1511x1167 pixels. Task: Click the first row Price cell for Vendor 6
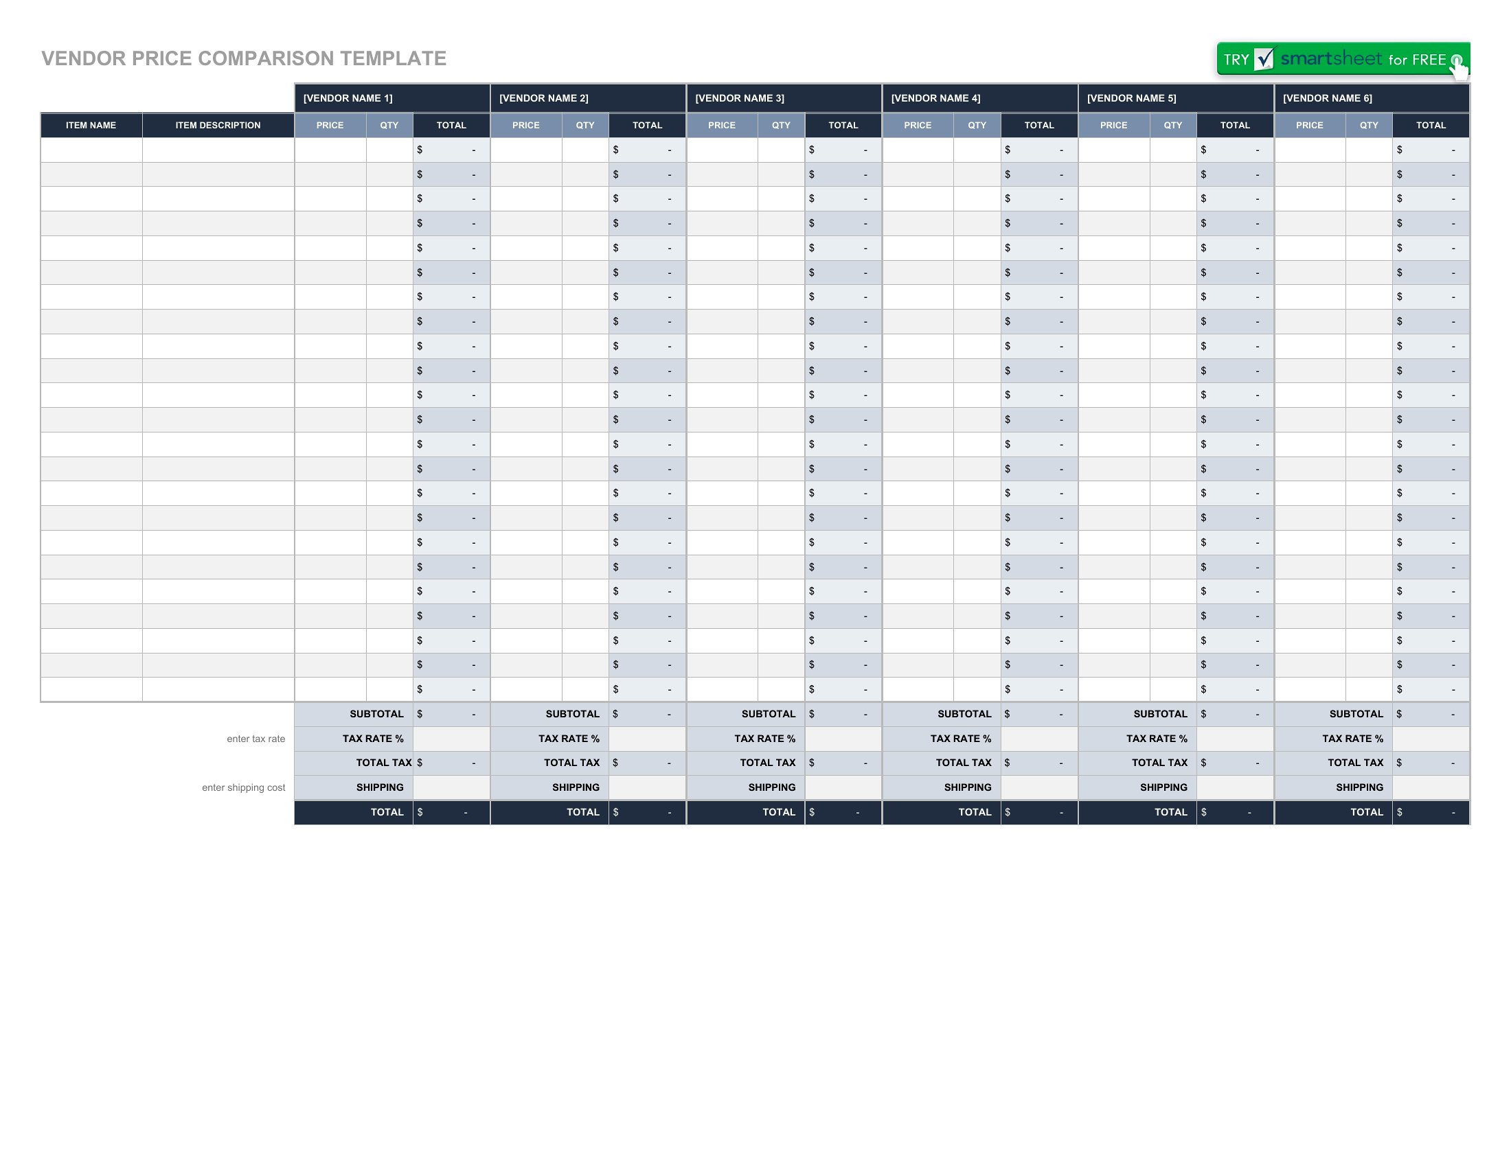click(1310, 150)
